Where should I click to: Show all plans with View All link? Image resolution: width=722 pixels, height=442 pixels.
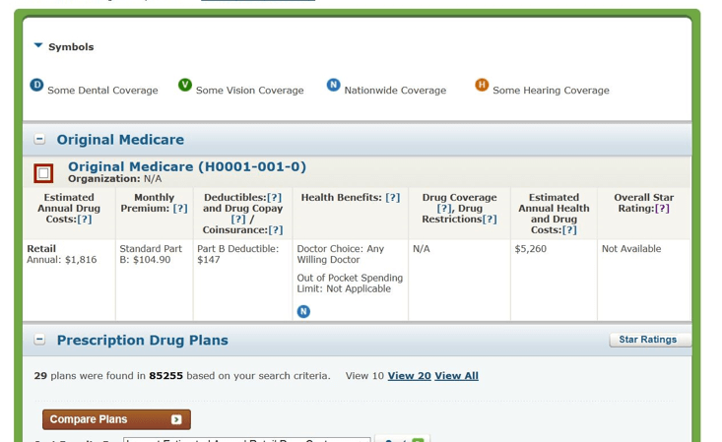coord(456,376)
